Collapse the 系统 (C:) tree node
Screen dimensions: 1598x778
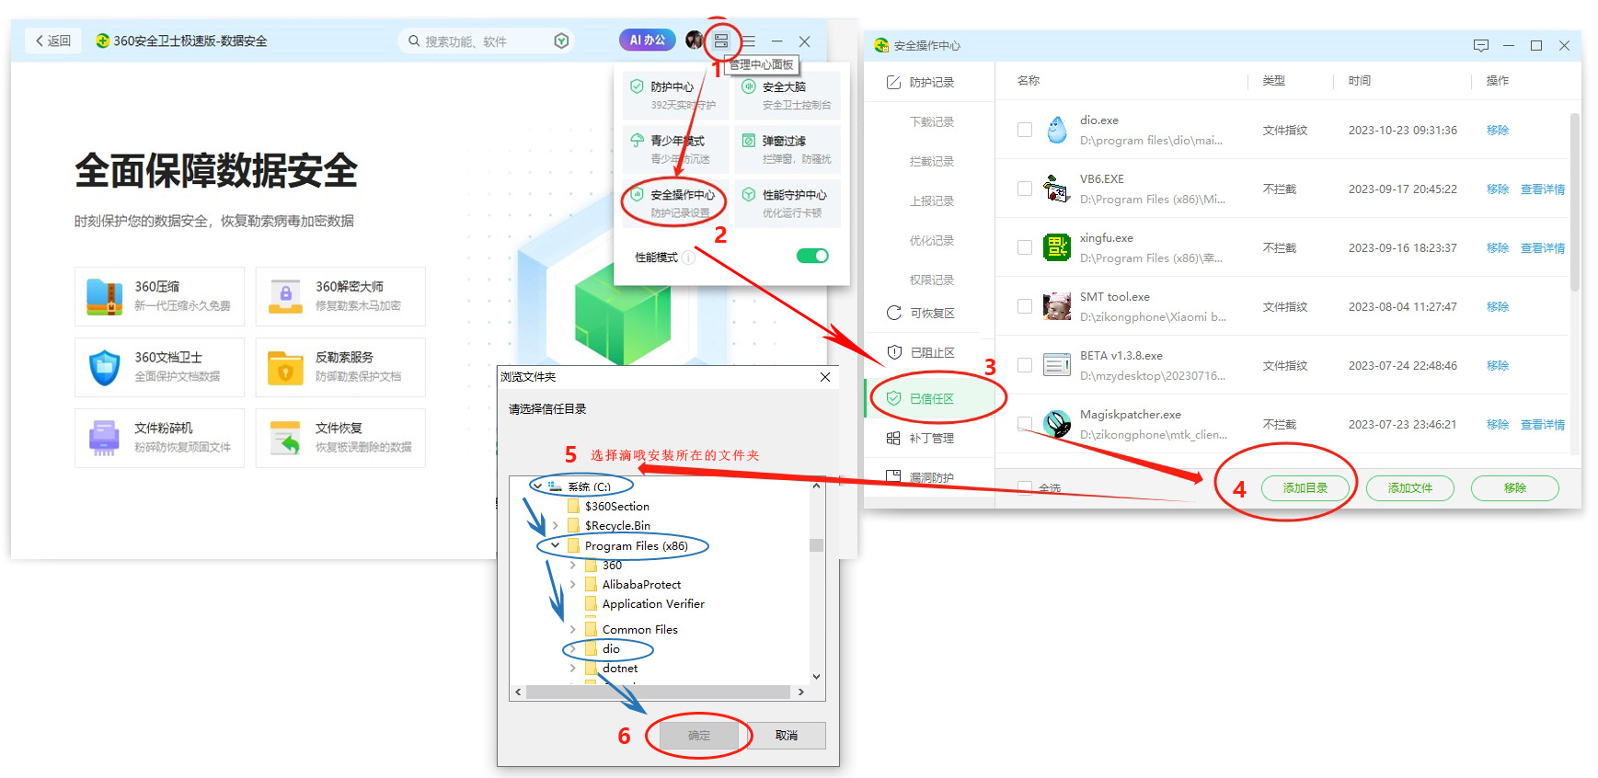coord(537,486)
